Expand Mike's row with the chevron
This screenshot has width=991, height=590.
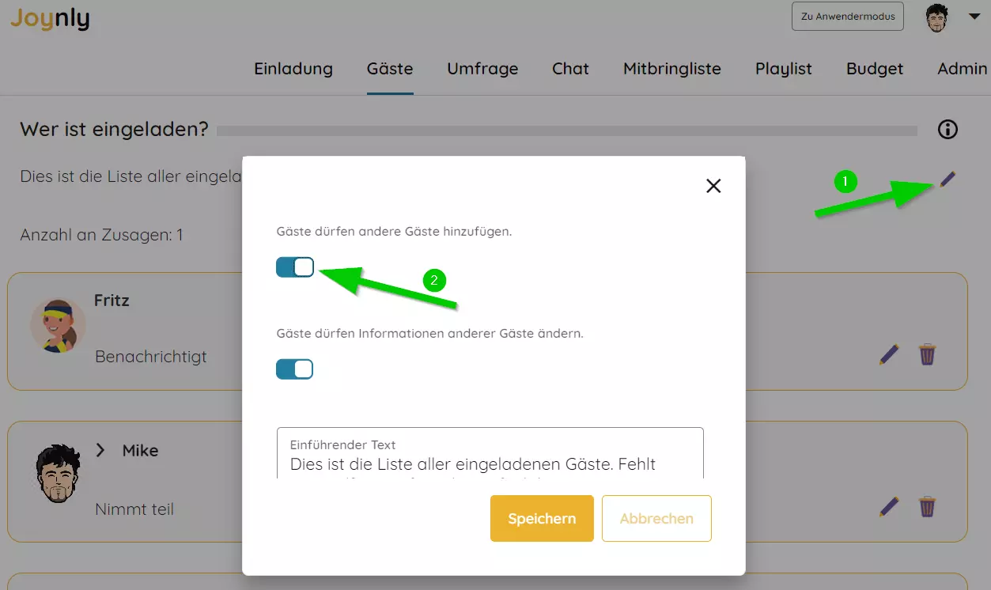point(100,450)
